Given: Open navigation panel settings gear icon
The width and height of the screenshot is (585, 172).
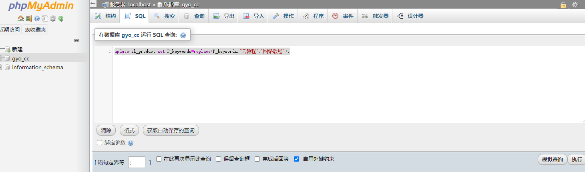Looking at the screenshot, I should coord(53,18).
